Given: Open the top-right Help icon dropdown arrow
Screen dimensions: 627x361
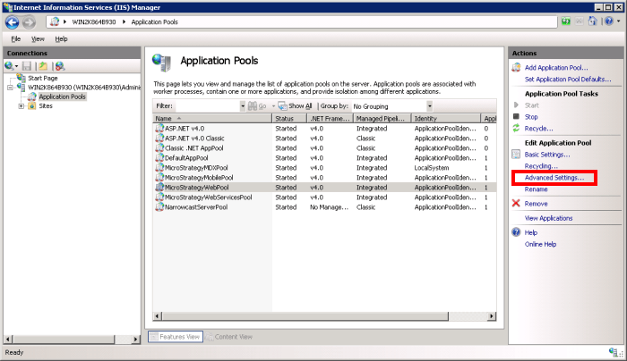Looking at the screenshot, I should [619, 21].
